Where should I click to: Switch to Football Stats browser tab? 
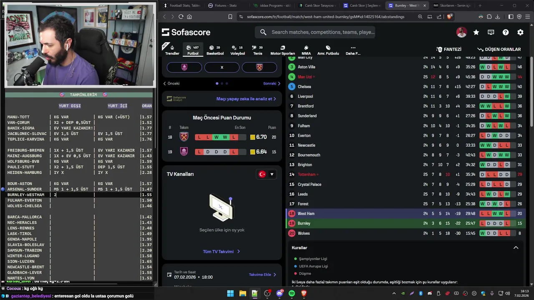(181, 5)
